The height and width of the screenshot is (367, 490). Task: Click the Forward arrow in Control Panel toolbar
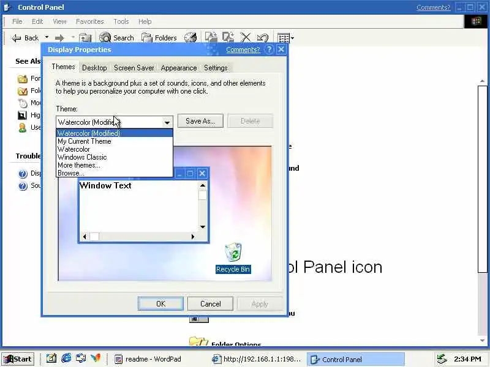coord(59,38)
